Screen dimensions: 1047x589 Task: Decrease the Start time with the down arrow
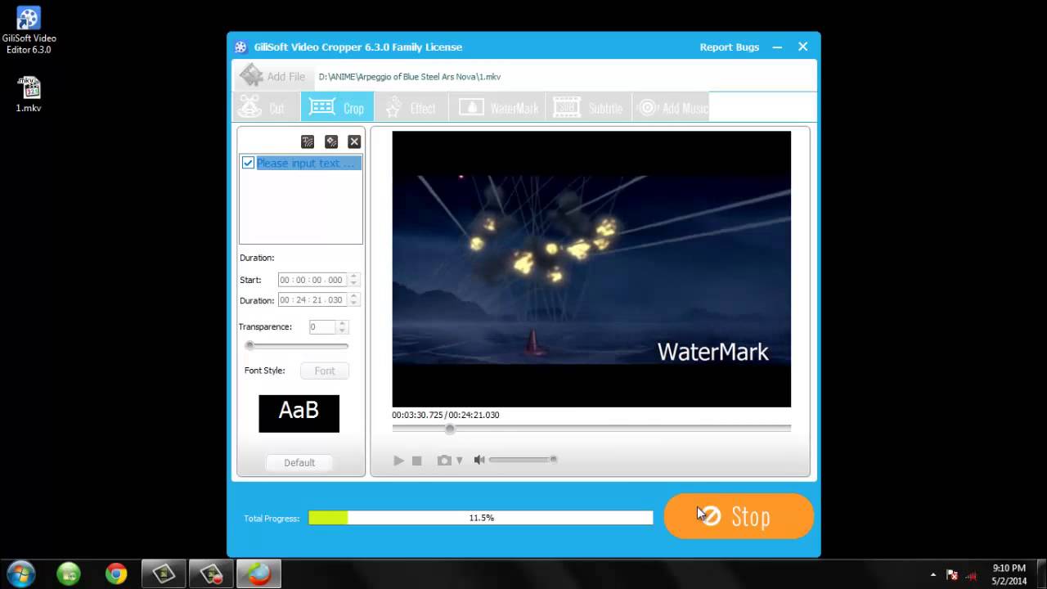[x=353, y=283]
